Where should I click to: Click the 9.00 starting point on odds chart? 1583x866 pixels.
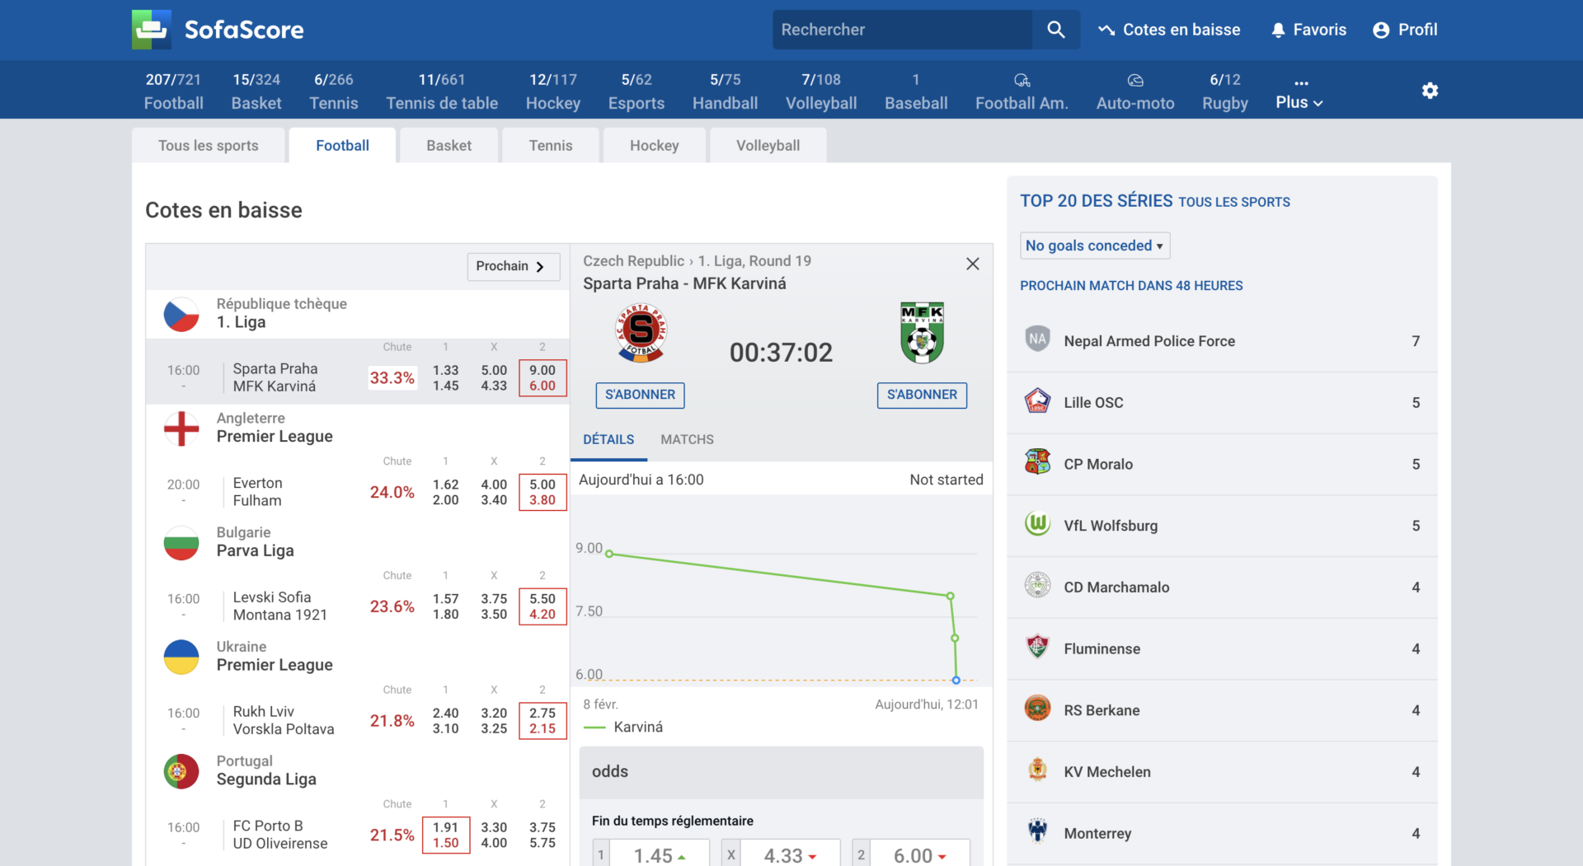[x=609, y=554]
